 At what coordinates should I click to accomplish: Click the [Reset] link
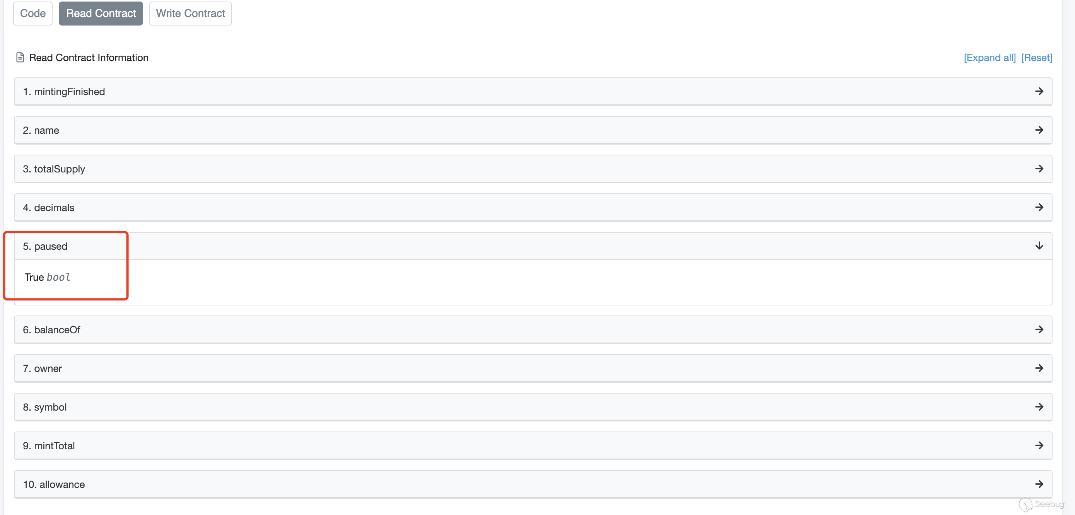tap(1037, 58)
